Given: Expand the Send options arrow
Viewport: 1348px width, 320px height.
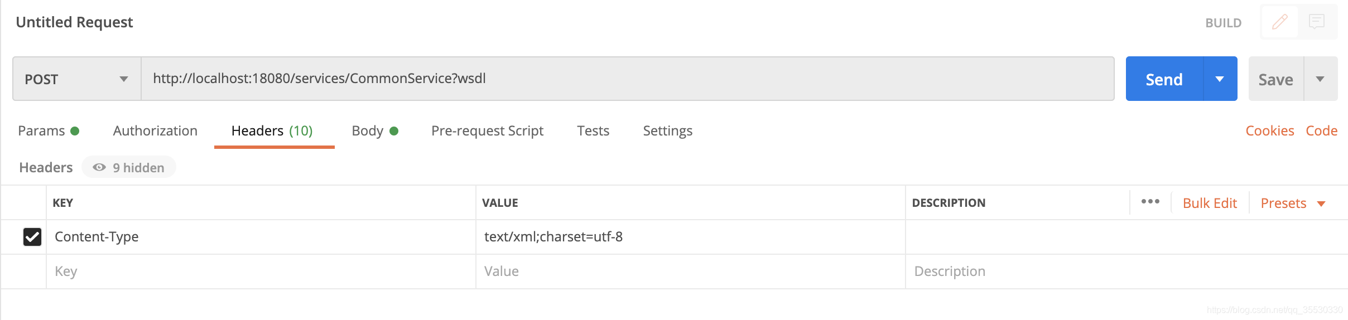Looking at the screenshot, I should 1220,79.
